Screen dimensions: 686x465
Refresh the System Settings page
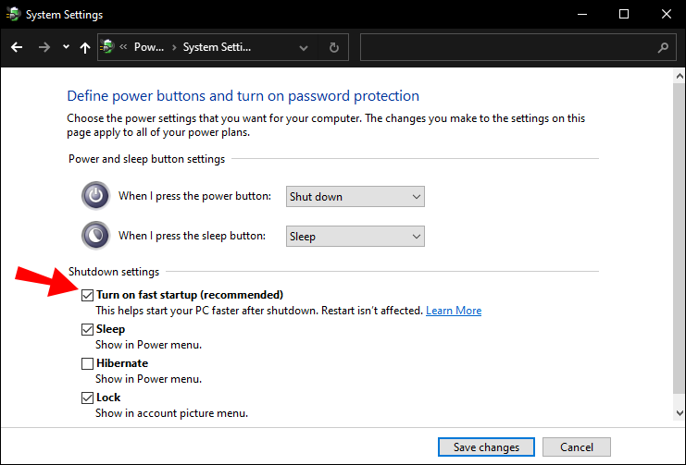pos(333,47)
